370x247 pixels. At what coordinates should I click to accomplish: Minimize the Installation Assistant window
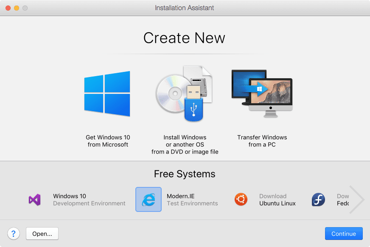tap(17, 8)
